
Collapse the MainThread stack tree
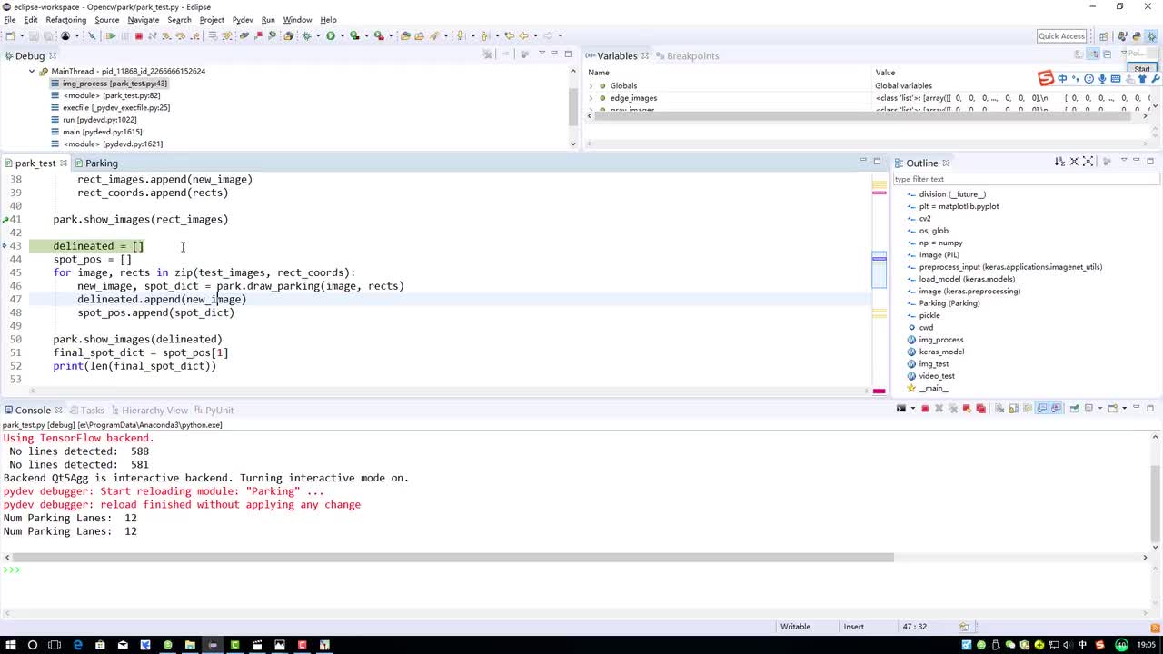tap(32, 71)
